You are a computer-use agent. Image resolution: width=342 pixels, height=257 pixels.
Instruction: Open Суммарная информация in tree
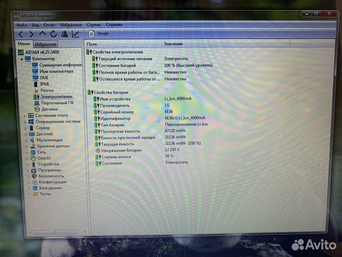click(x=60, y=65)
